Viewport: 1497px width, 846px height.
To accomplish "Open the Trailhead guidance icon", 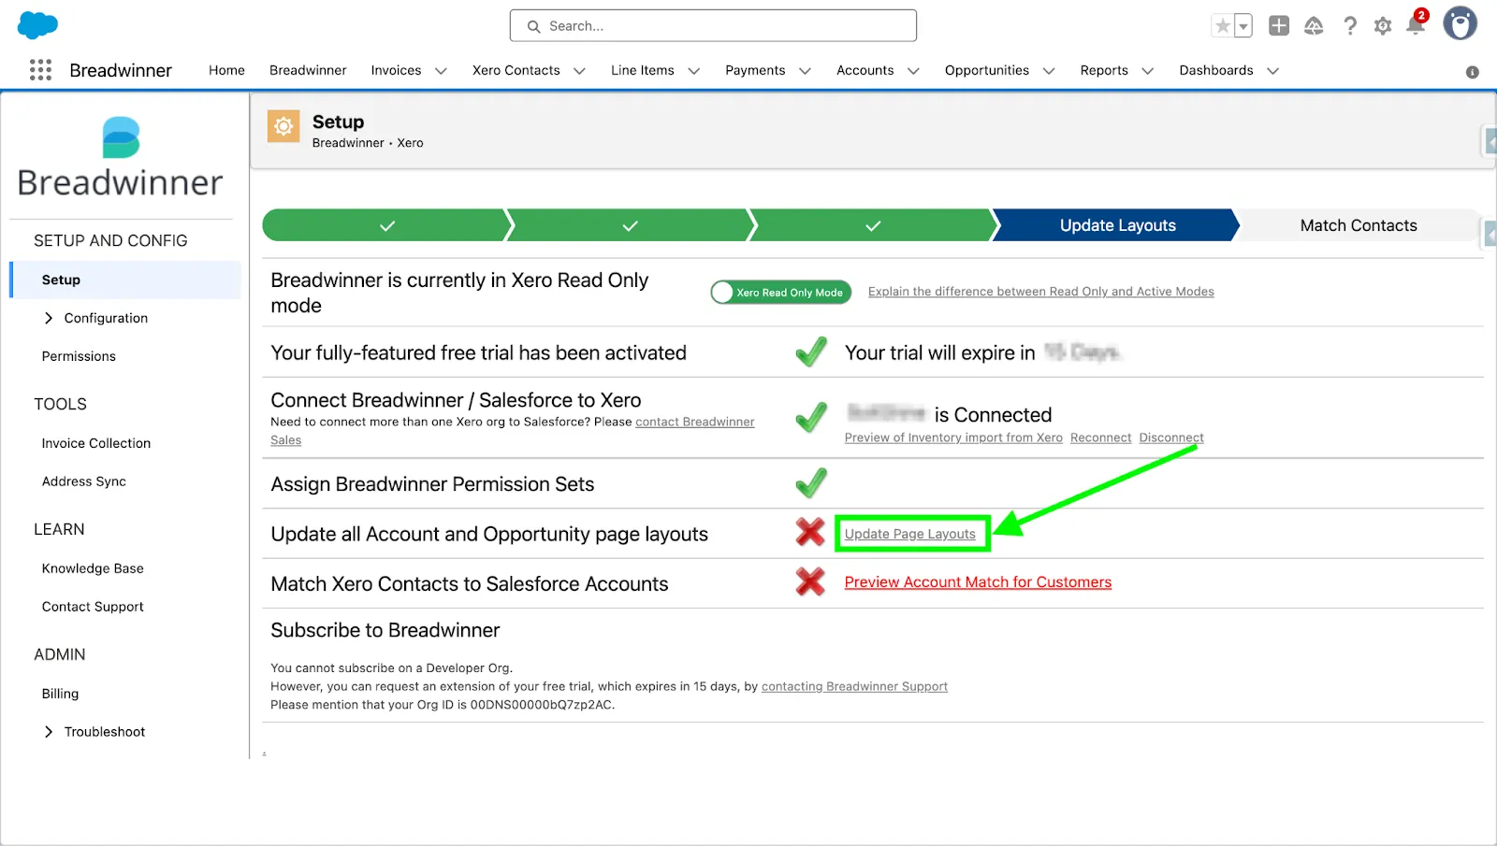I will [x=1314, y=26].
